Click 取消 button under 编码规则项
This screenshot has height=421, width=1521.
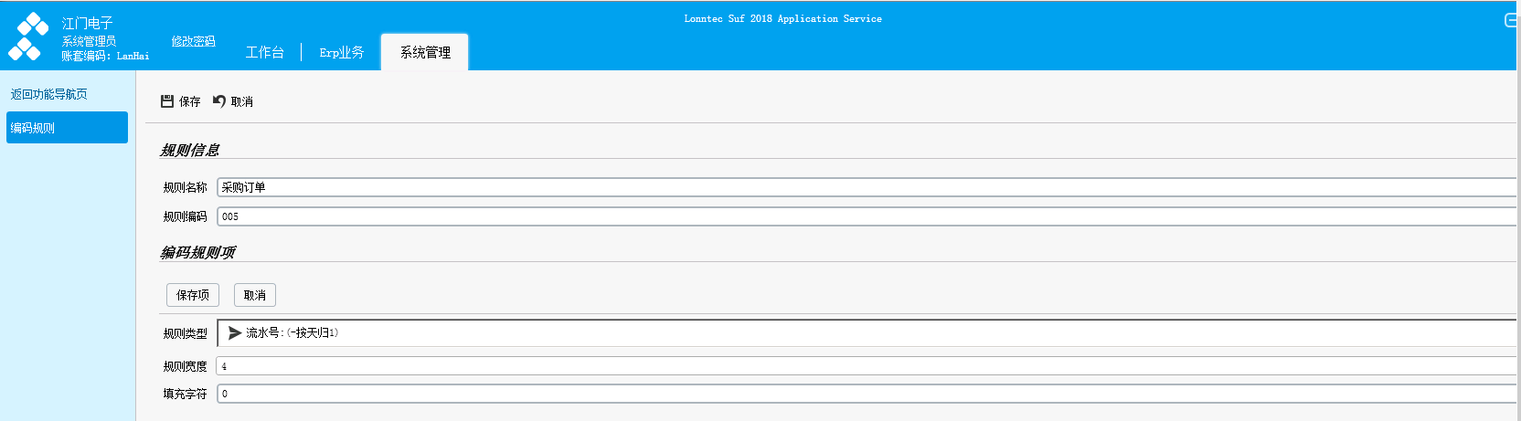pyautogui.click(x=255, y=295)
